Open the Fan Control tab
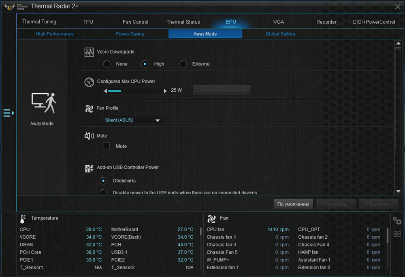The image size is (405, 277). 135,22
